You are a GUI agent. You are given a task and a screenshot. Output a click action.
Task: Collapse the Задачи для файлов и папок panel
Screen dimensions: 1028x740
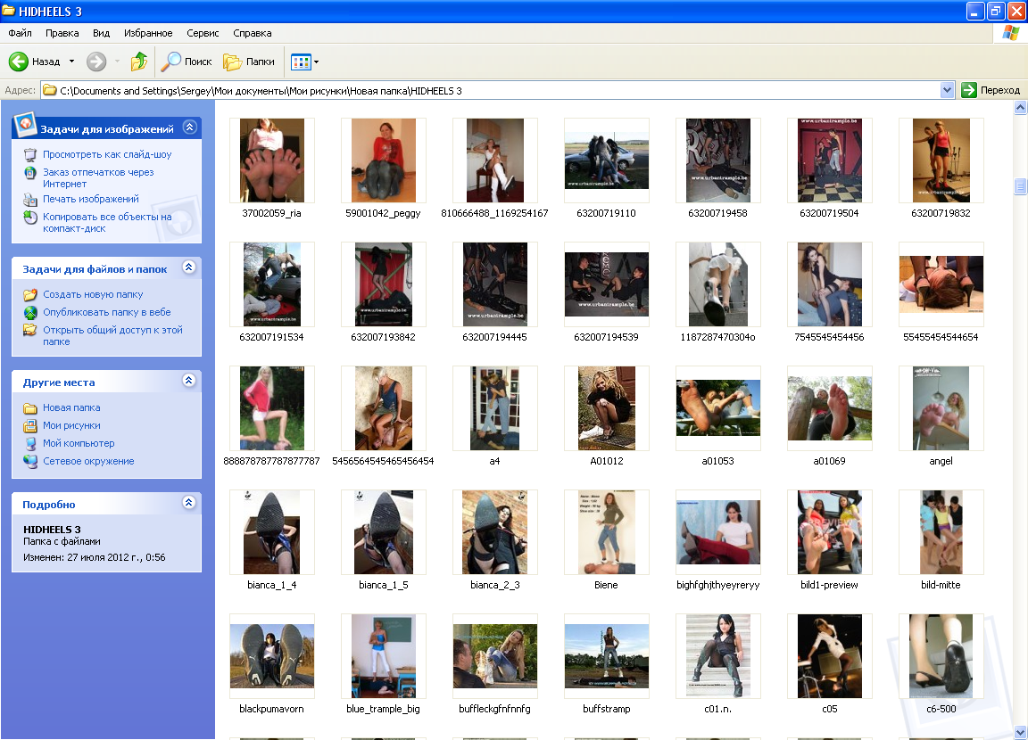click(189, 267)
